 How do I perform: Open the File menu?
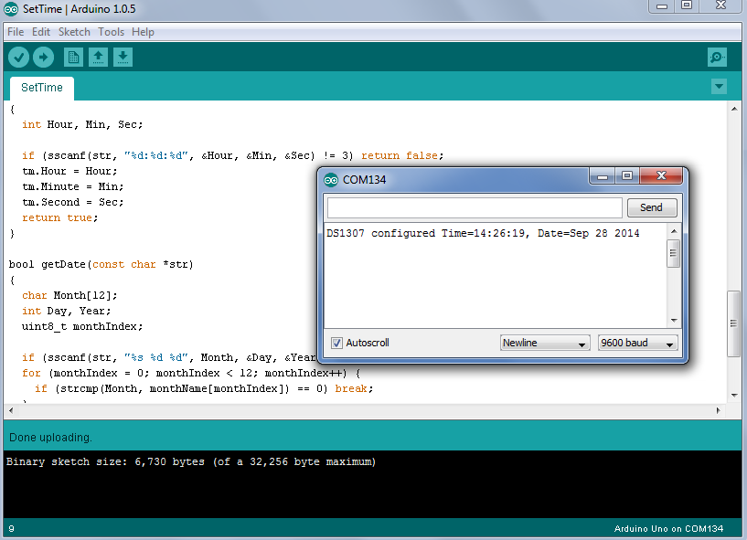pos(16,32)
